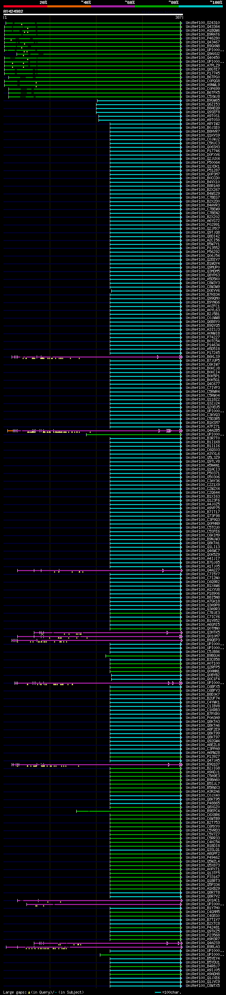Click the purple alignment bar for UniRef100_B9Q1D7

(97, 765)
